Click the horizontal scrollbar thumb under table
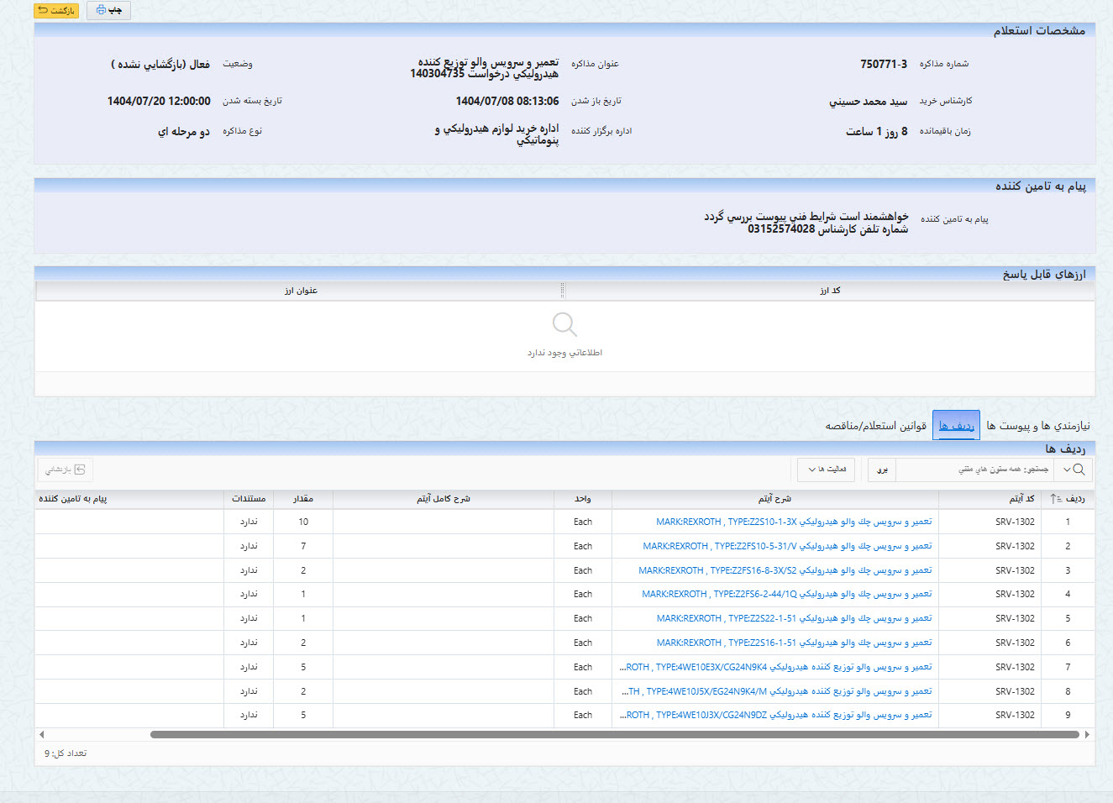The width and height of the screenshot is (1113, 803). click(x=613, y=734)
